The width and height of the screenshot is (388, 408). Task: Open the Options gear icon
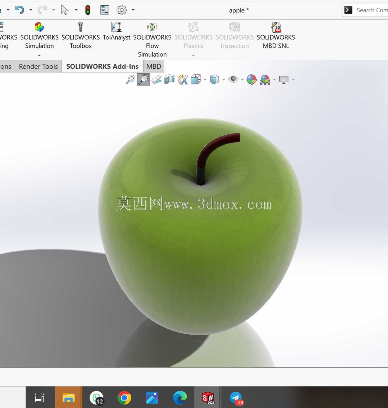click(122, 10)
